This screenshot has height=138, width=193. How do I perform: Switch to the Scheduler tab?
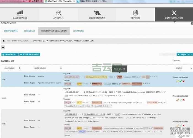[x=29, y=31]
